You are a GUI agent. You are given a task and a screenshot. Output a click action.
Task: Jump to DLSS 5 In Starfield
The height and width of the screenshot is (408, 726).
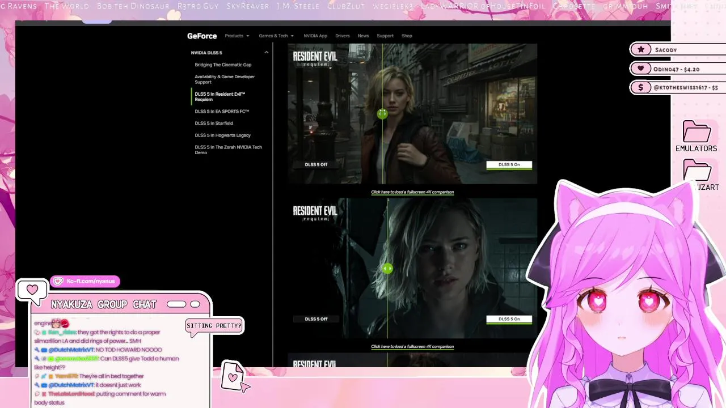click(x=214, y=123)
